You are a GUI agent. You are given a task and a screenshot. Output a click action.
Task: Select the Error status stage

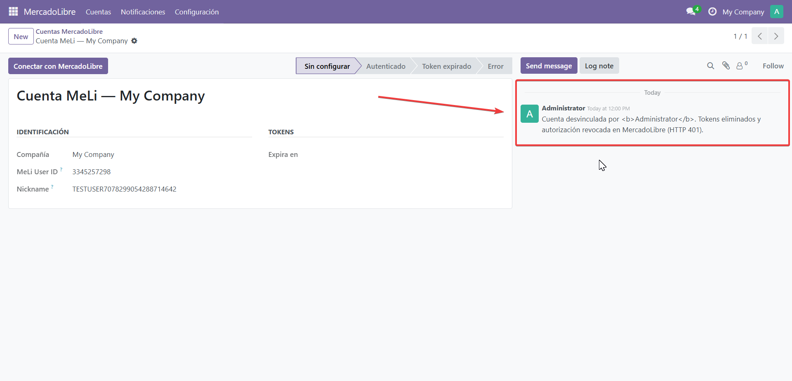(x=495, y=66)
